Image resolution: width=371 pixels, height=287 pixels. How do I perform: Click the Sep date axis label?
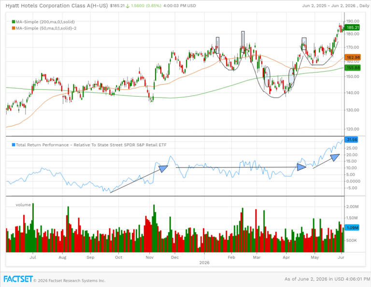point(90,257)
